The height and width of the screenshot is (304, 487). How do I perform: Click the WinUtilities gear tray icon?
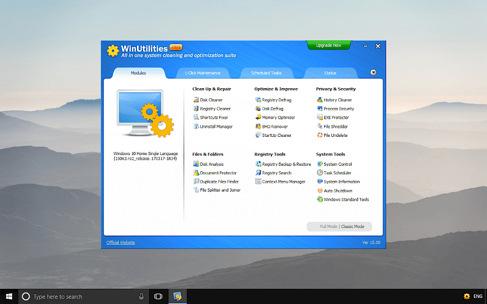point(467,296)
